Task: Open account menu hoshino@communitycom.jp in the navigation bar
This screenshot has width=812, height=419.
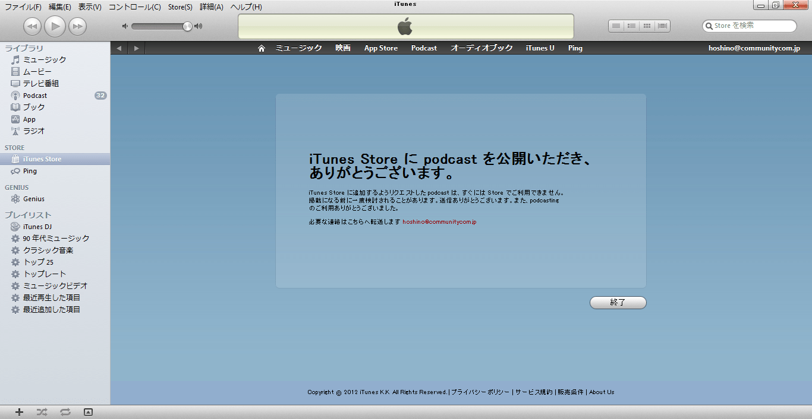Action: [754, 48]
